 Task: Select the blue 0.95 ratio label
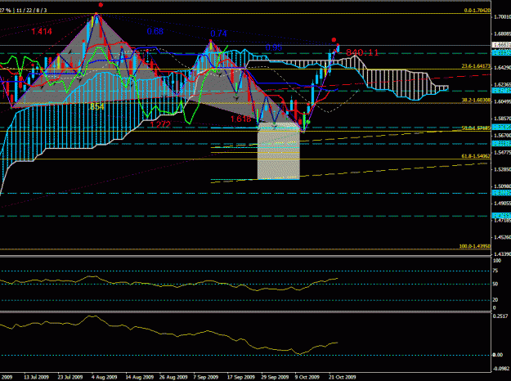273,47
